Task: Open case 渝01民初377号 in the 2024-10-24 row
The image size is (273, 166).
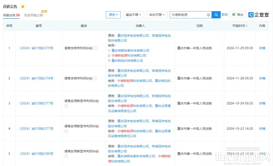Action: tap(36, 103)
